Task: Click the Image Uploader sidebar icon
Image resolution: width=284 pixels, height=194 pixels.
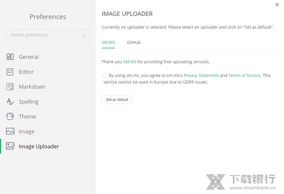Action: (10, 146)
